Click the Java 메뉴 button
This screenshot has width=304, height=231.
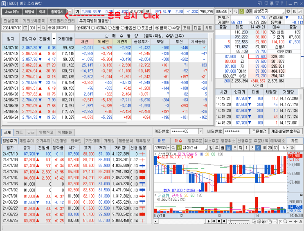click(x=12, y=11)
